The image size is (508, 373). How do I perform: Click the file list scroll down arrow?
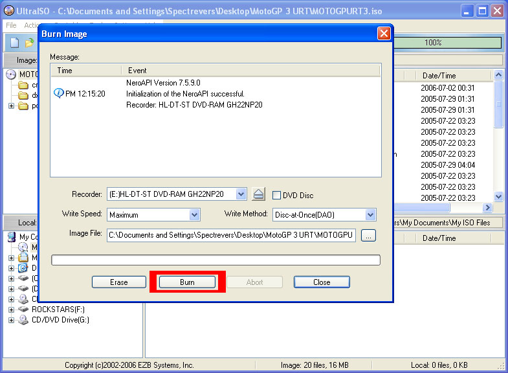pyautogui.click(x=498, y=196)
